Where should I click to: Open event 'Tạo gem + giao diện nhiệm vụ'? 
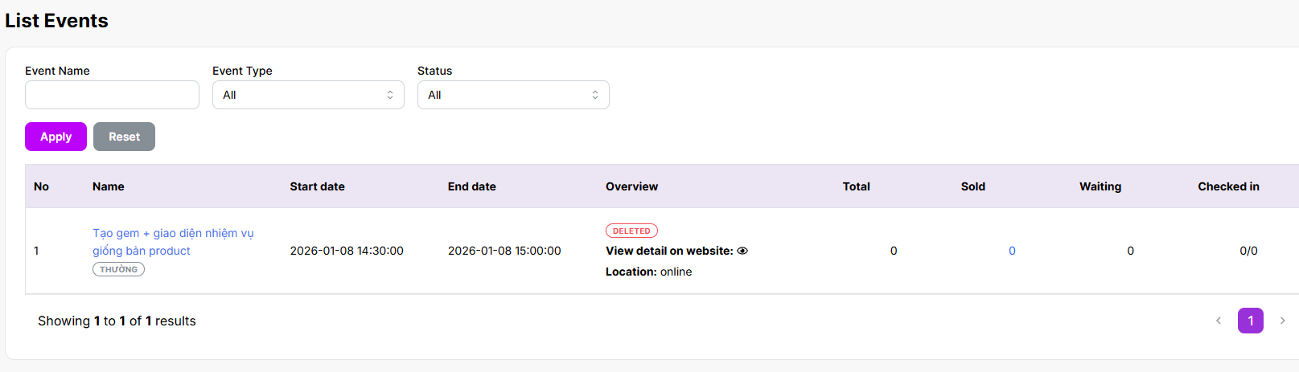tap(173, 242)
